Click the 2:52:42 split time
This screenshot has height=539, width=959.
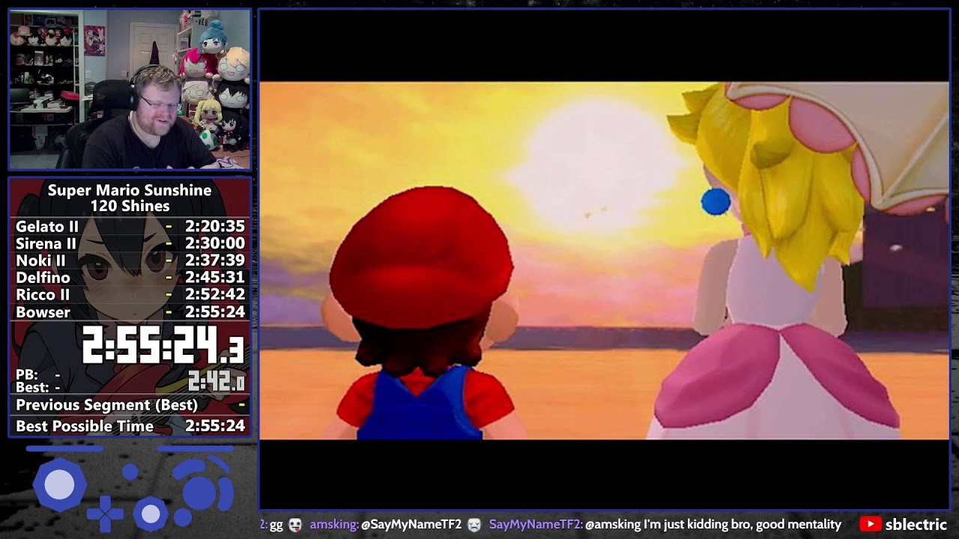coord(215,295)
